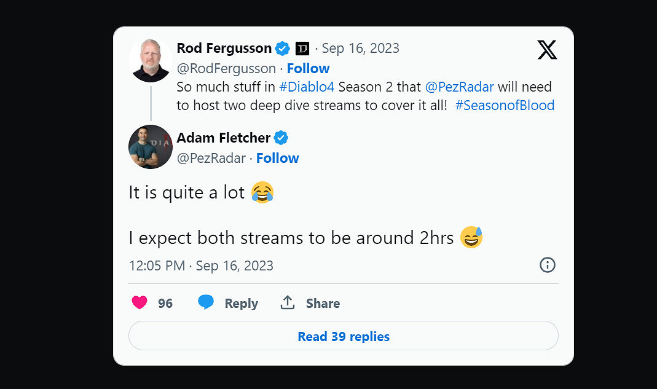Click the blue reply bubble icon

[206, 303]
